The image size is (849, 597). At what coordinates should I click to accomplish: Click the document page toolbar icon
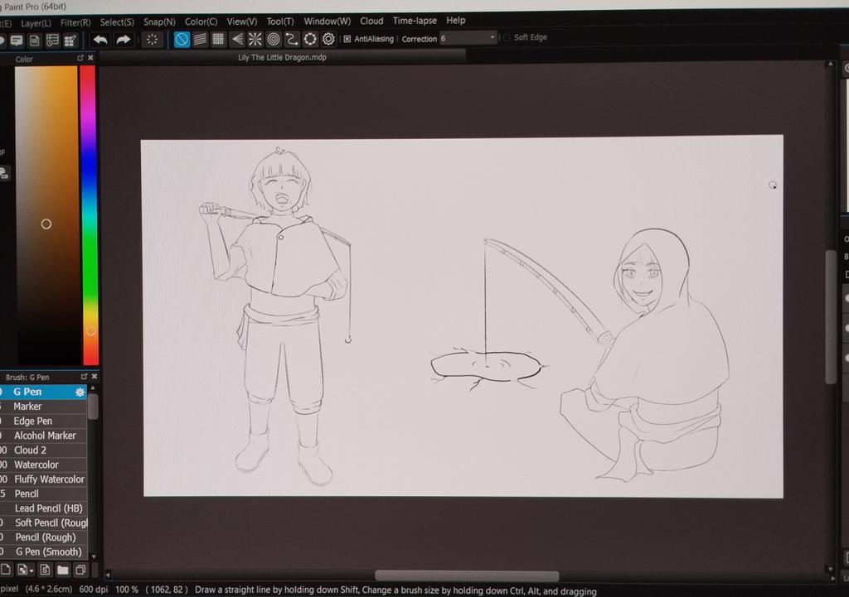coord(35,41)
